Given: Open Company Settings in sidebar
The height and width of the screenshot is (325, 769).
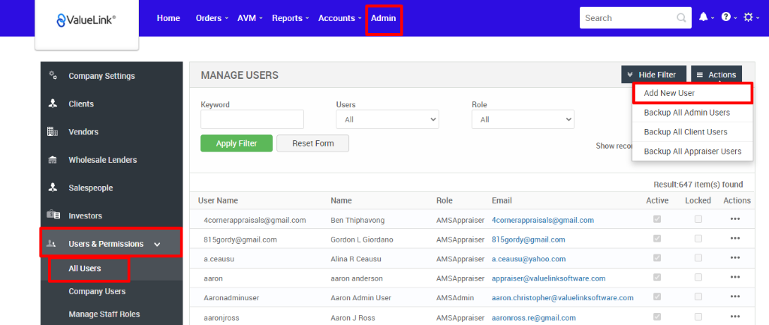Looking at the screenshot, I should [101, 76].
